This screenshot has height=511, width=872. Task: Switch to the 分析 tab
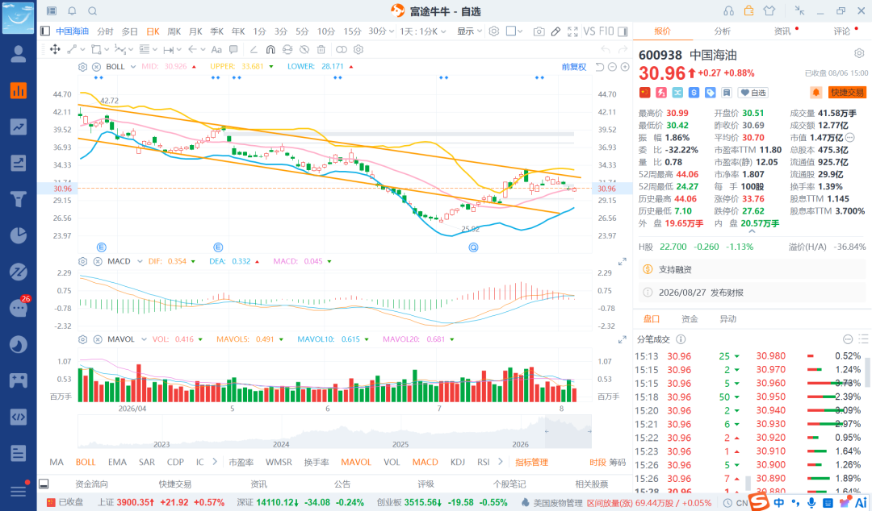coord(723,31)
